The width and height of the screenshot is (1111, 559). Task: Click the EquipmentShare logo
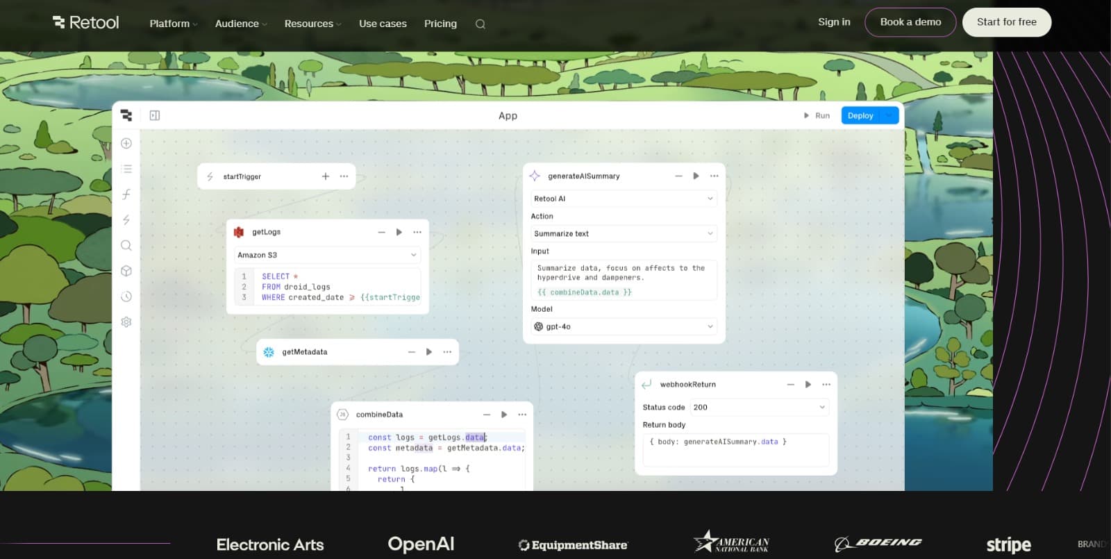click(573, 545)
